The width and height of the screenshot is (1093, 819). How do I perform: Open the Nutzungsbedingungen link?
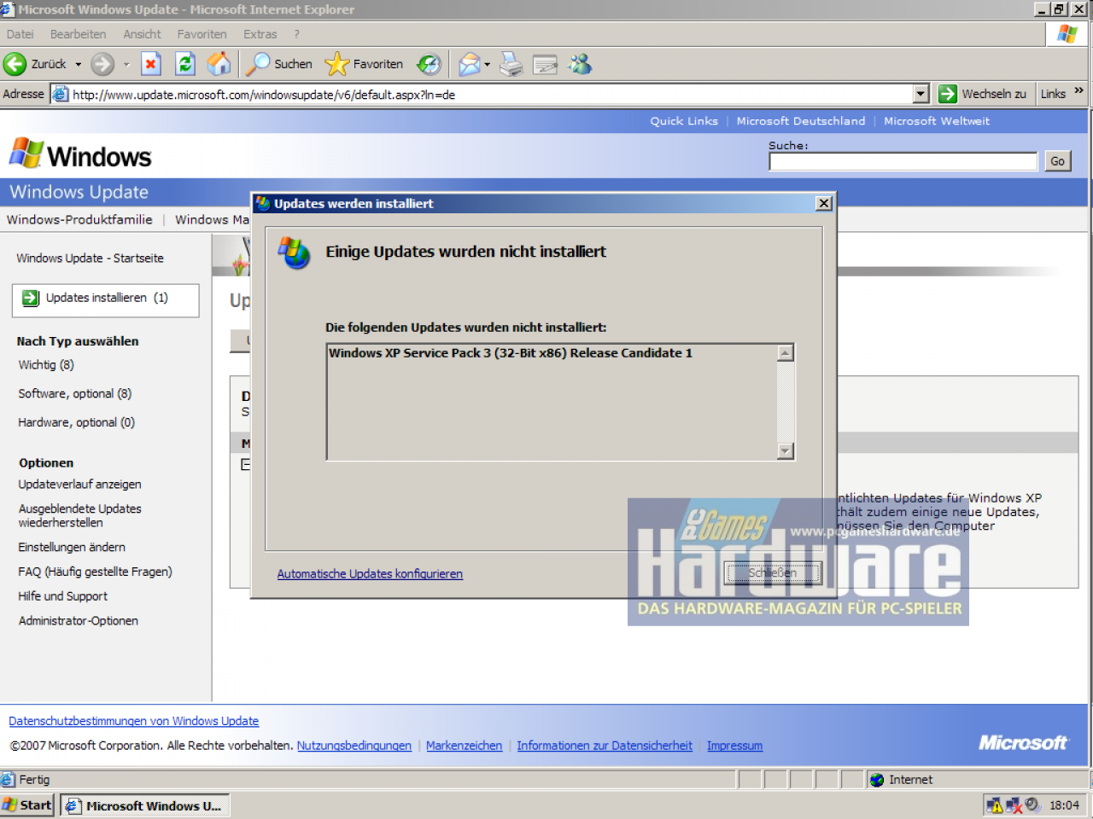354,746
